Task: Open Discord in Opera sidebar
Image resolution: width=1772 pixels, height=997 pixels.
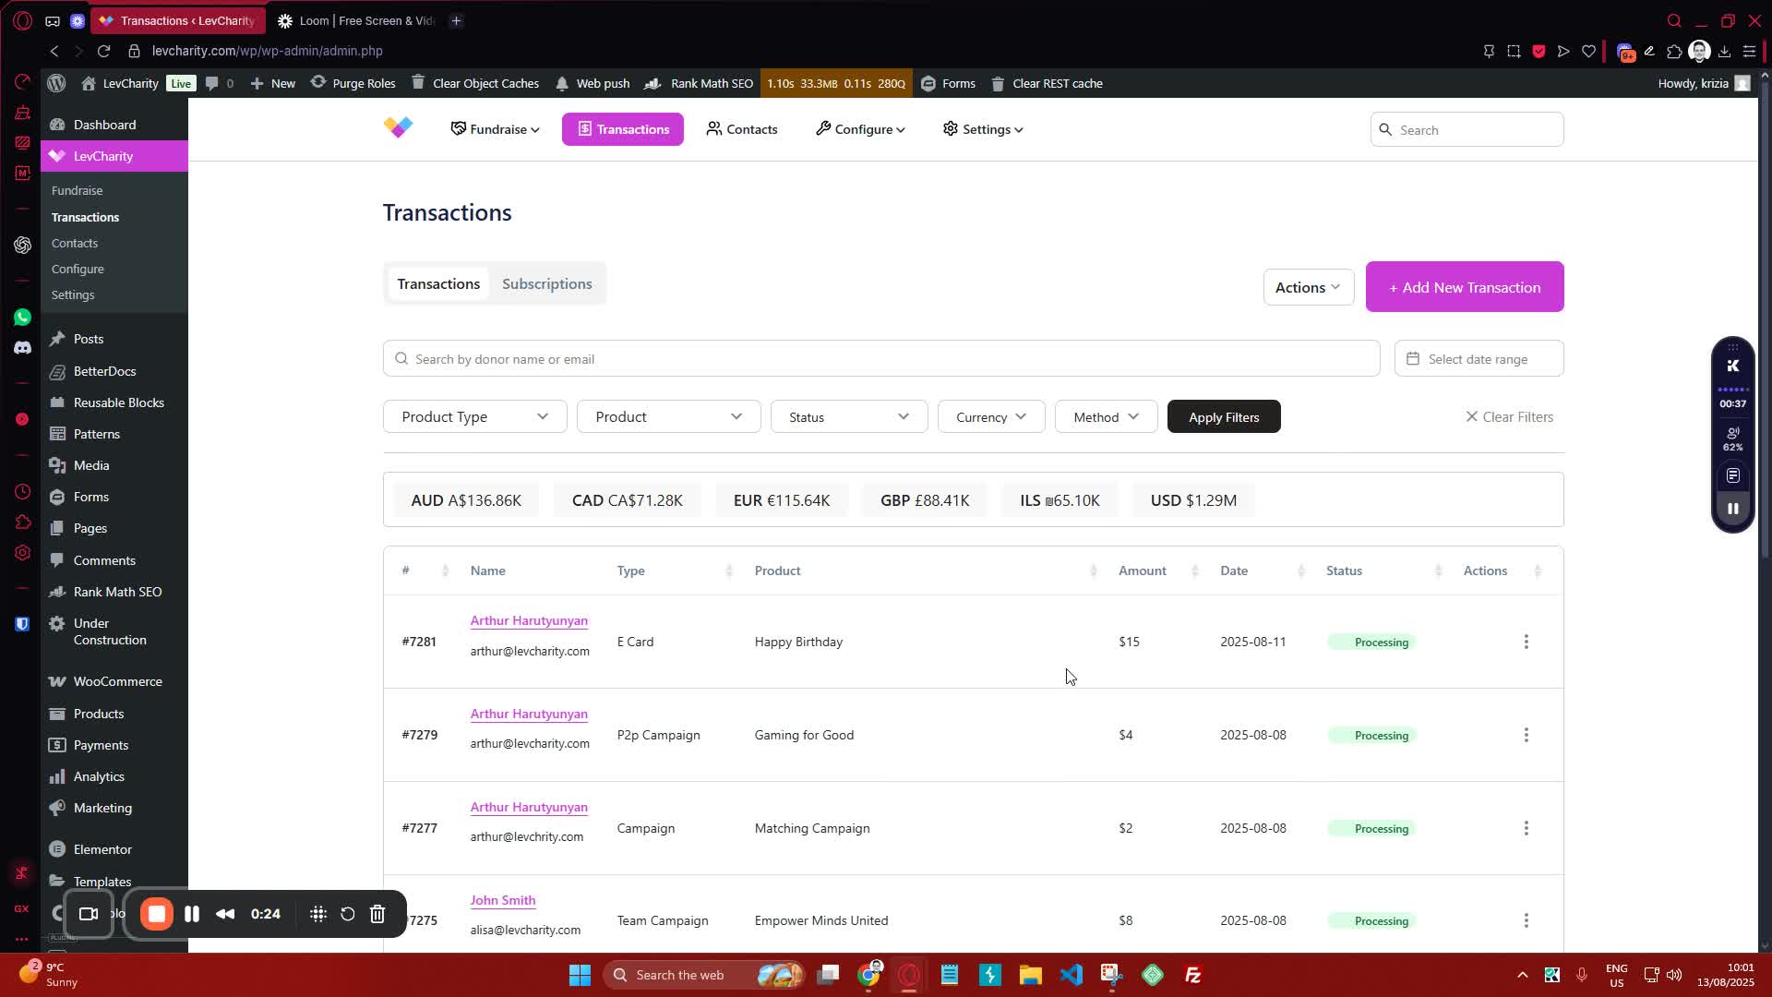Action: (22, 348)
